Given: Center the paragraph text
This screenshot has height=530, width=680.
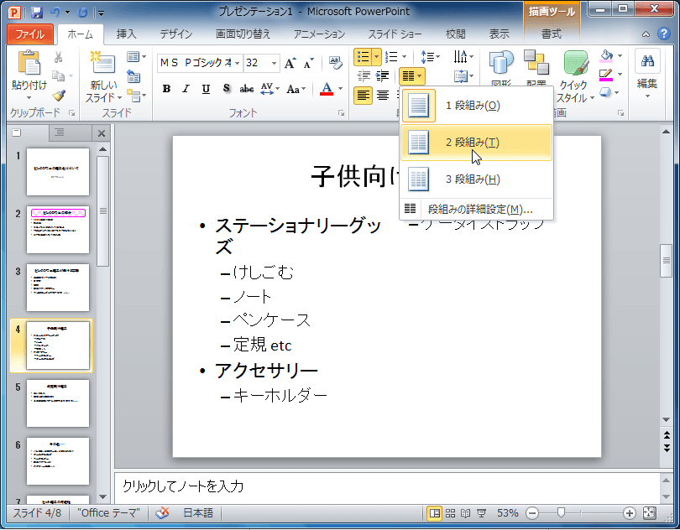Looking at the screenshot, I should tap(383, 96).
